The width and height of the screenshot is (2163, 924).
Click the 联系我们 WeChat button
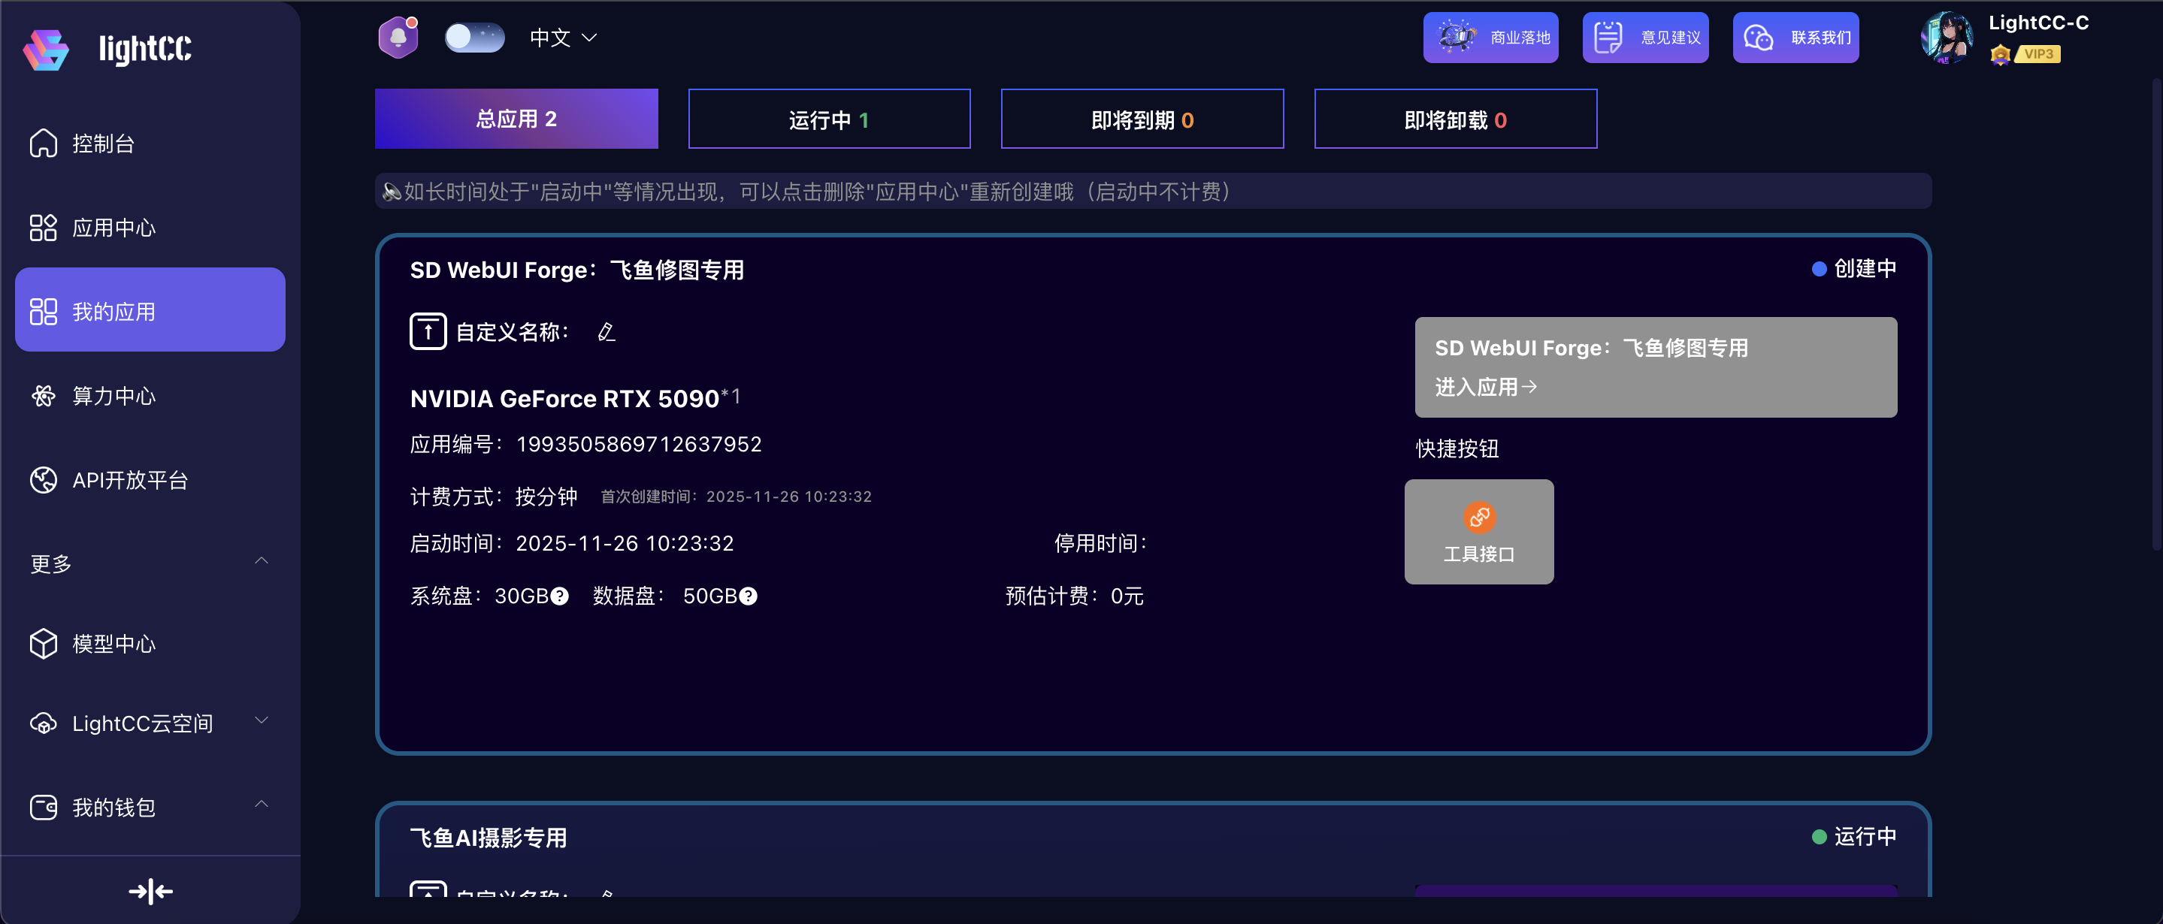(1795, 38)
